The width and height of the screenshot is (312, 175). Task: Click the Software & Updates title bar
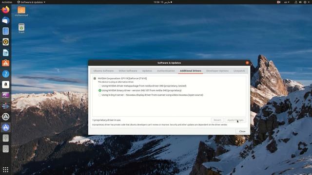169,63
